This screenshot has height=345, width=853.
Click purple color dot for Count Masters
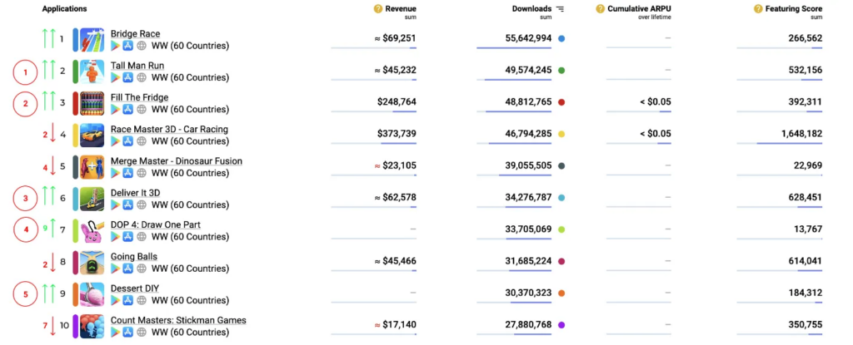click(562, 325)
